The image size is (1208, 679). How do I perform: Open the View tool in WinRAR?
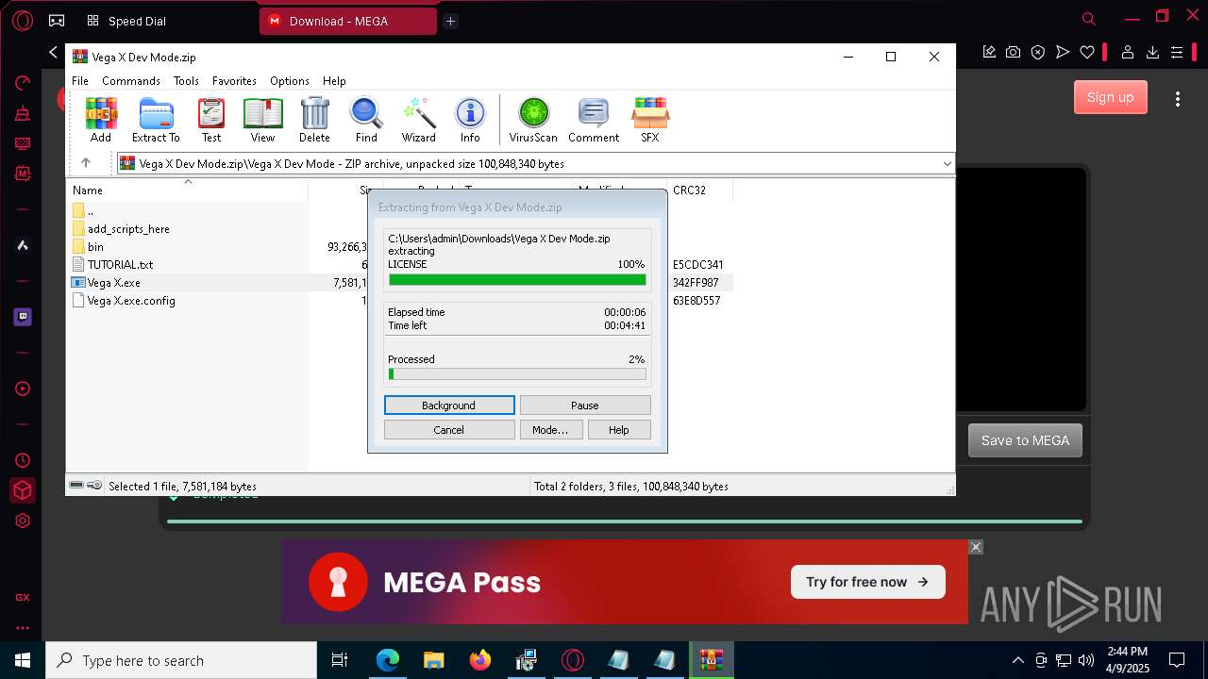coord(262,120)
